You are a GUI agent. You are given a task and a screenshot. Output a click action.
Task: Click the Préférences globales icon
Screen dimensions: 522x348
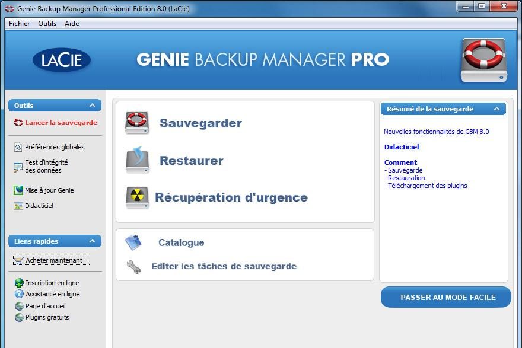pos(18,147)
